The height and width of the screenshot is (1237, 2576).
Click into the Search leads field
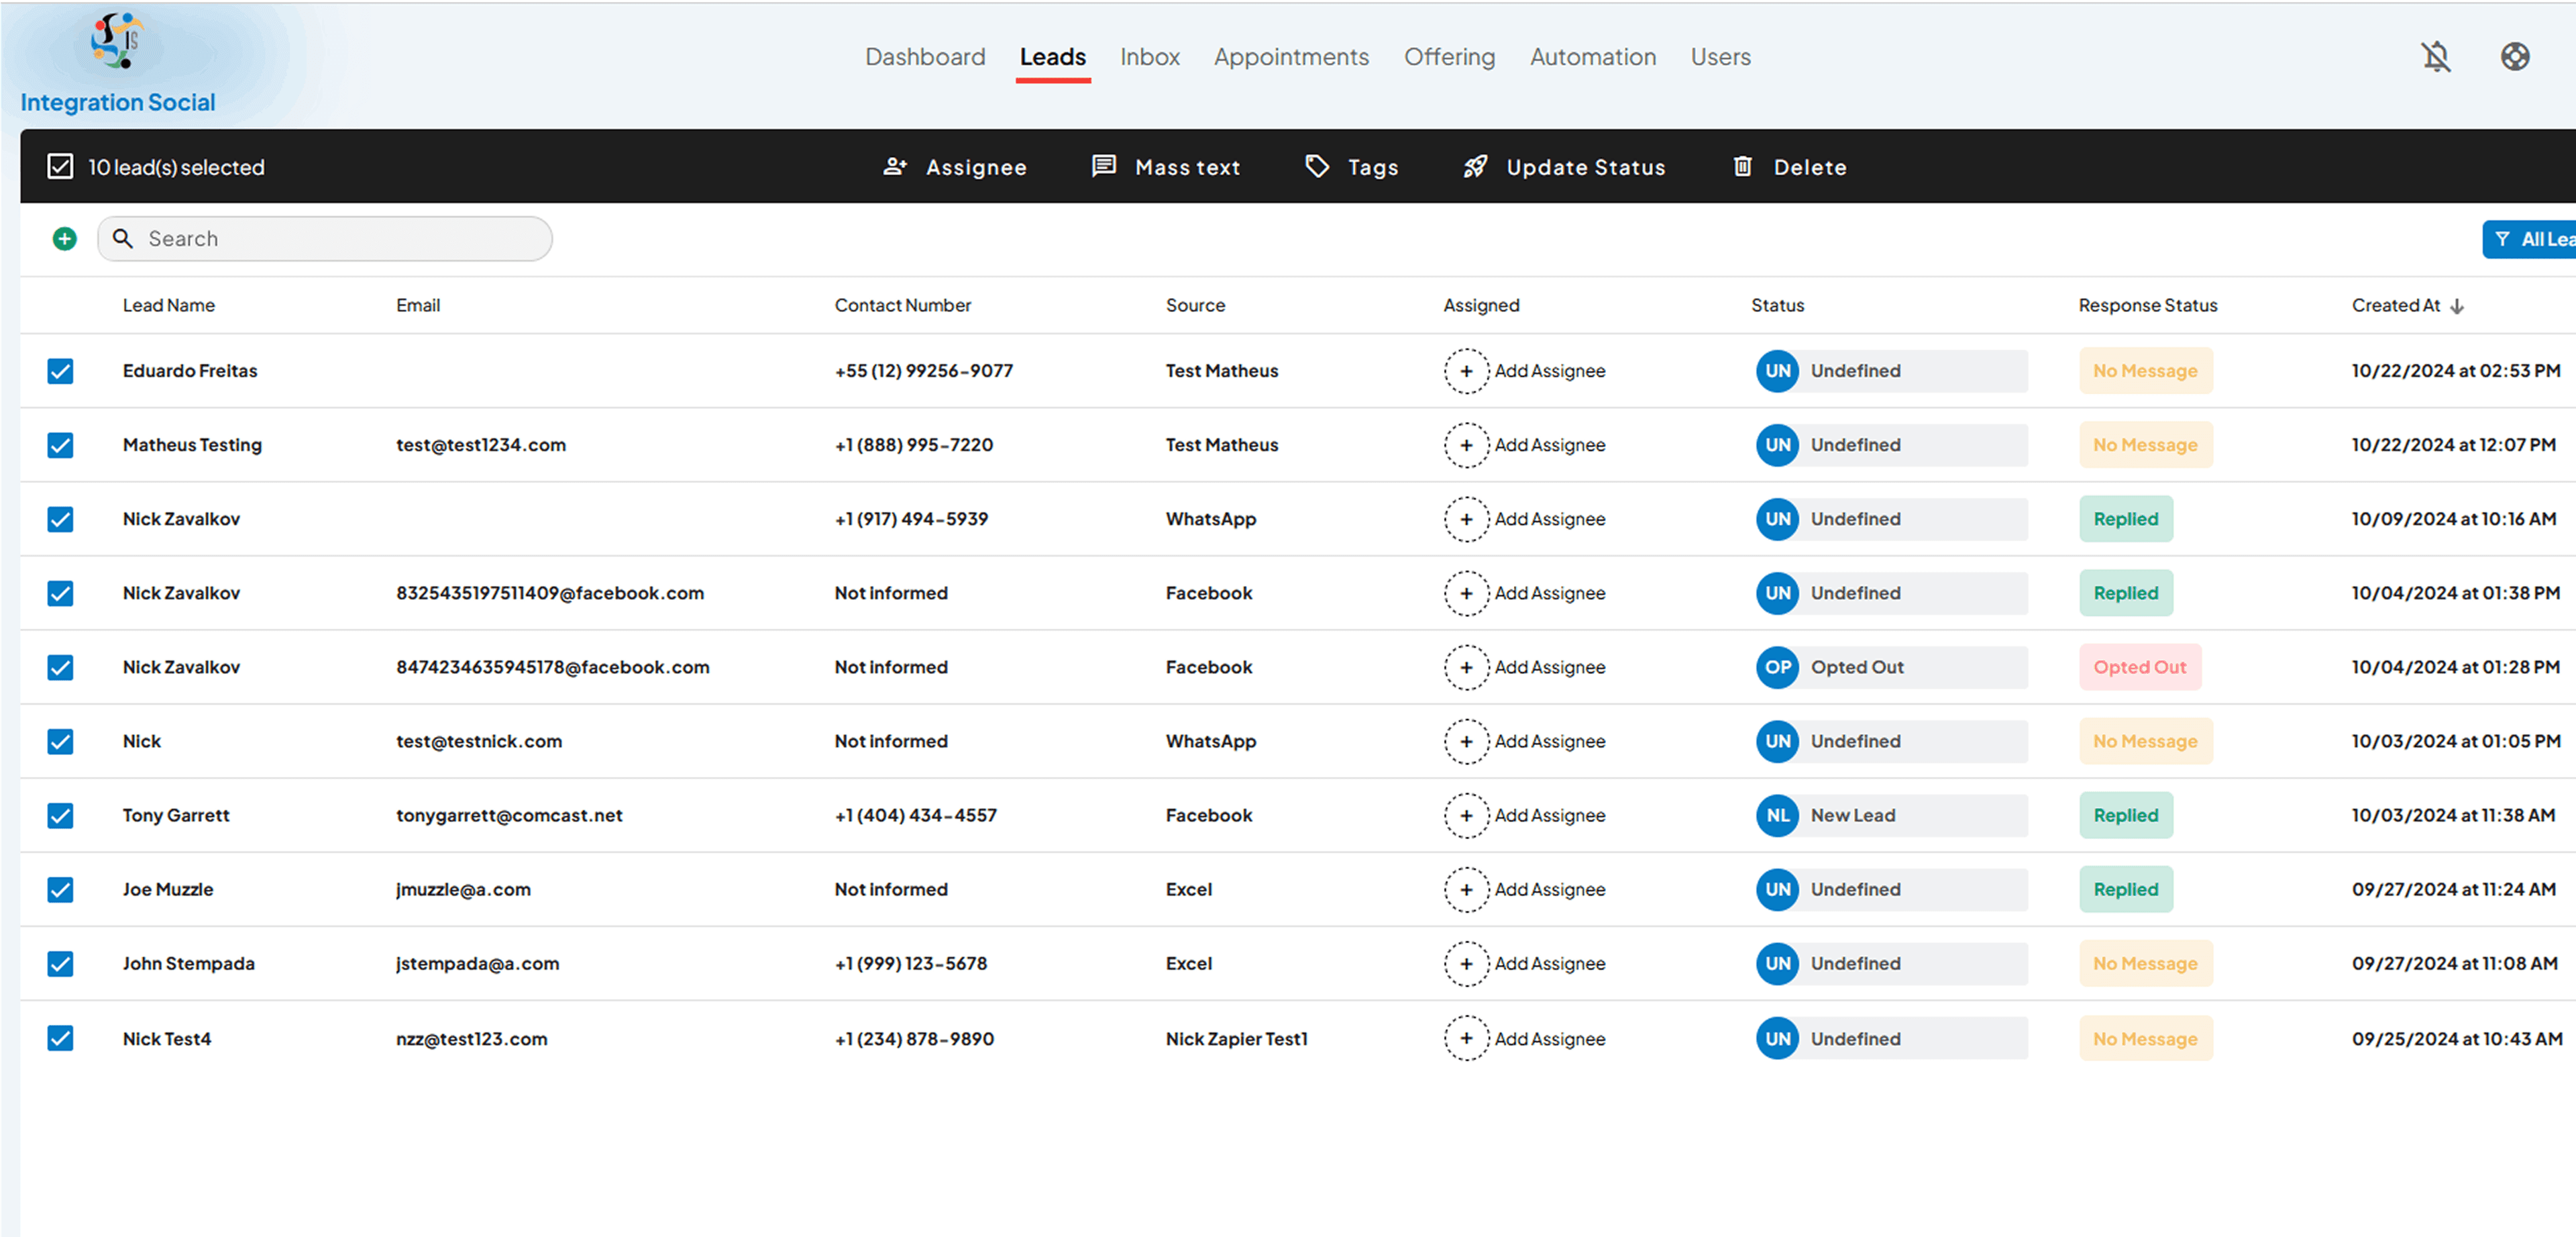(x=325, y=238)
